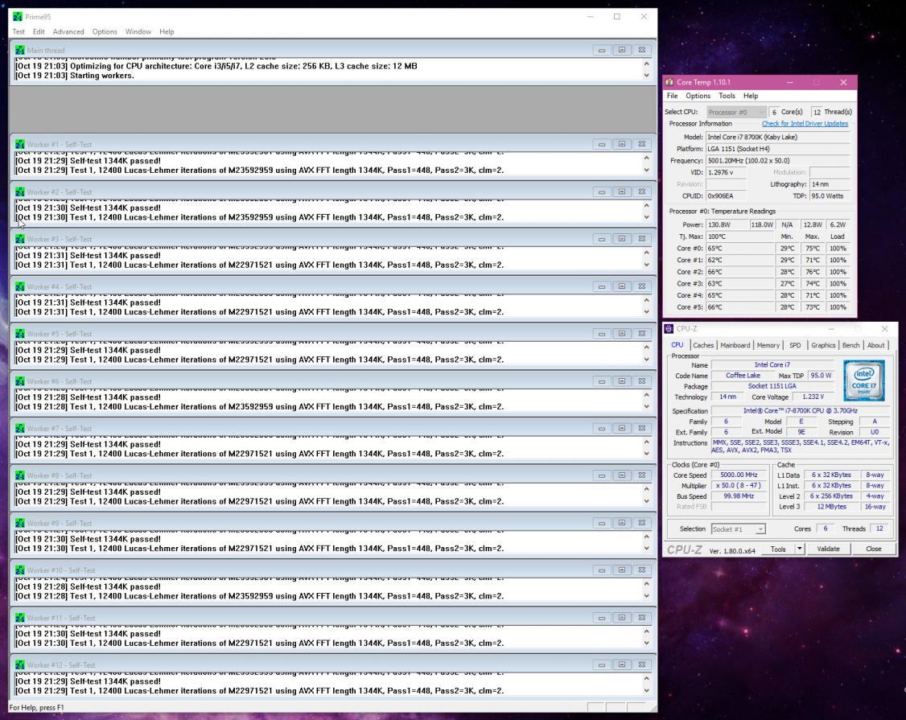Click Core #2 temperature reading 66°C
The height and width of the screenshot is (720, 906).
pos(739,272)
